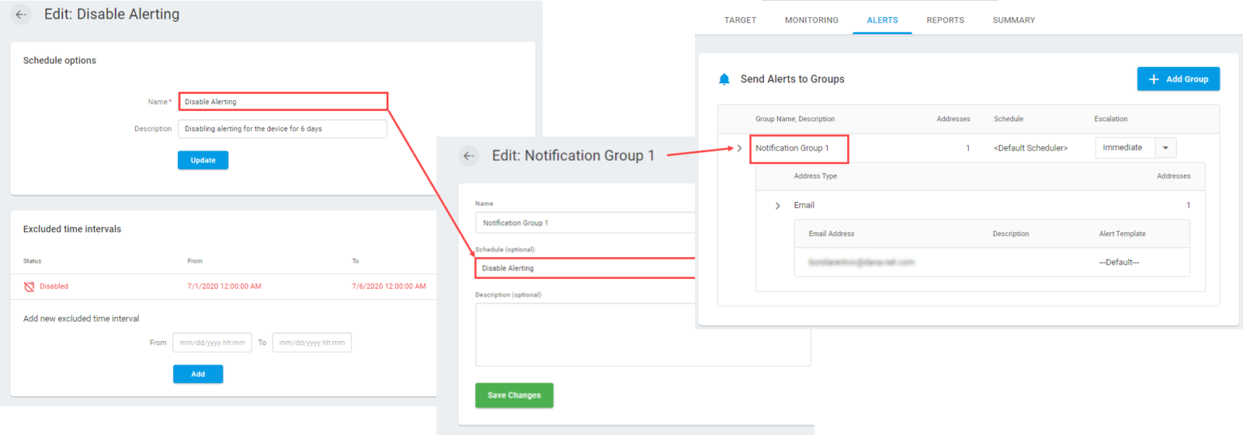Click back arrow beside Edit: Disable Alerting
The width and height of the screenshot is (1243, 435).
[21, 15]
